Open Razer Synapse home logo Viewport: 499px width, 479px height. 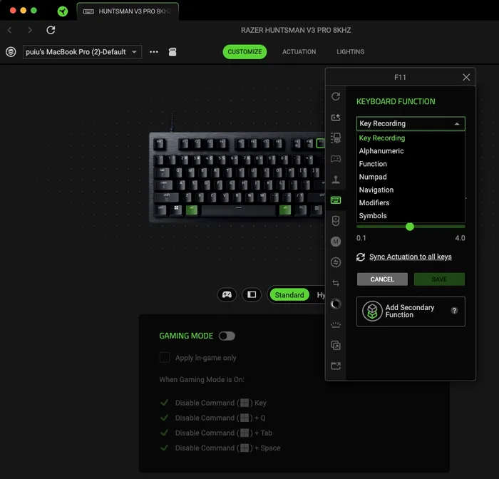tap(63, 11)
